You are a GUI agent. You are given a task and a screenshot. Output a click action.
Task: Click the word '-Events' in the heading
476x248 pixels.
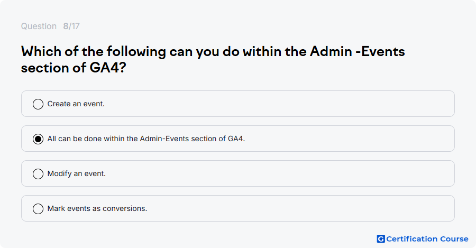pos(380,51)
